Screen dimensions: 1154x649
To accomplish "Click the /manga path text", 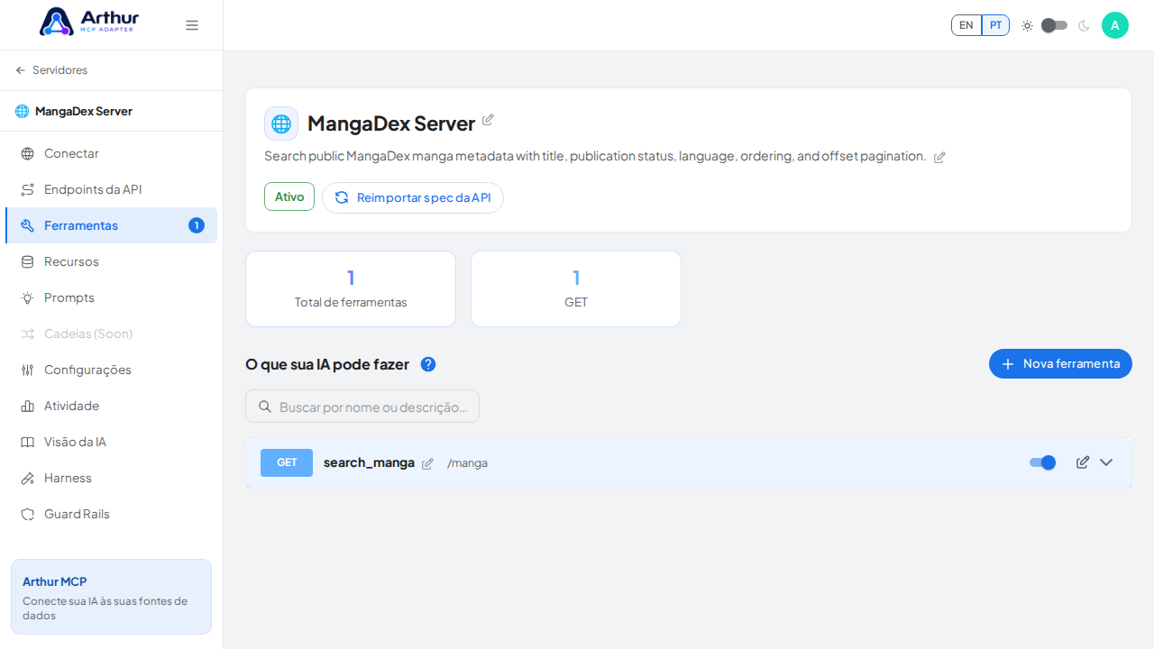I will coord(467,463).
